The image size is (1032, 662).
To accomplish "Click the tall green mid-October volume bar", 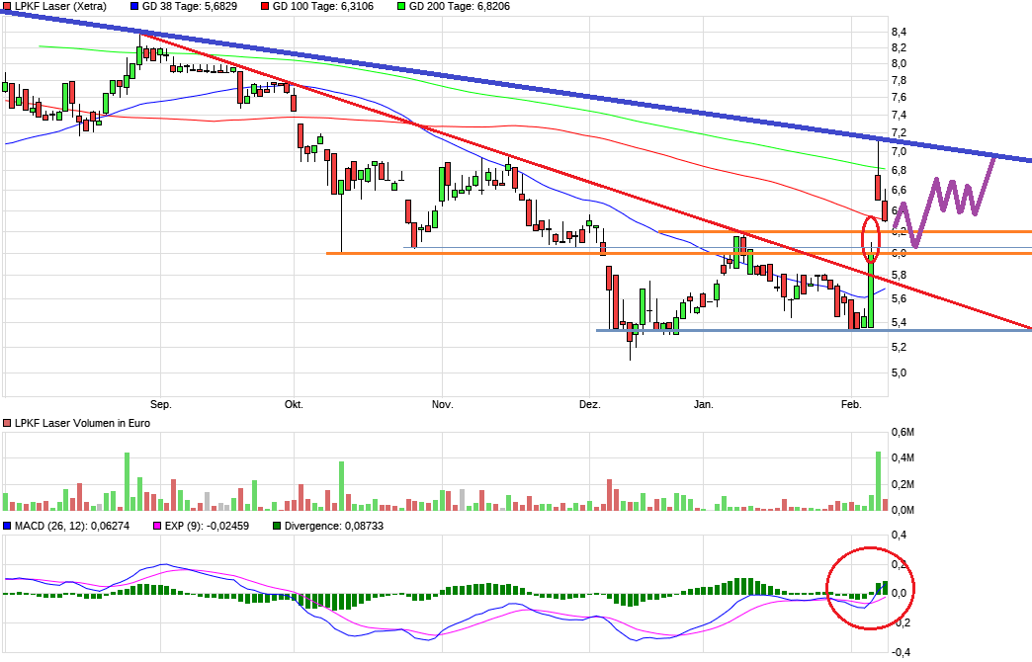I will click(x=342, y=486).
